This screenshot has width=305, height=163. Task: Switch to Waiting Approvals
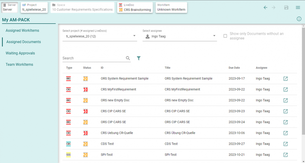pos(20,53)
